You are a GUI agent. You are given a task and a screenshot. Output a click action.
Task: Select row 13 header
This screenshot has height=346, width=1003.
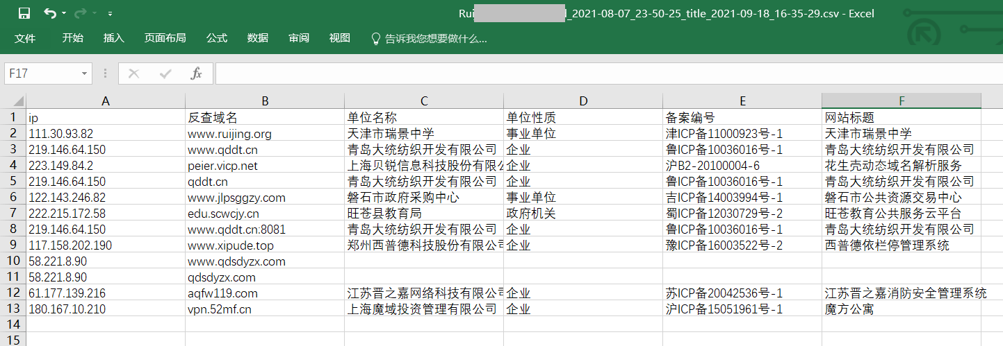click(x=13, y=309)
